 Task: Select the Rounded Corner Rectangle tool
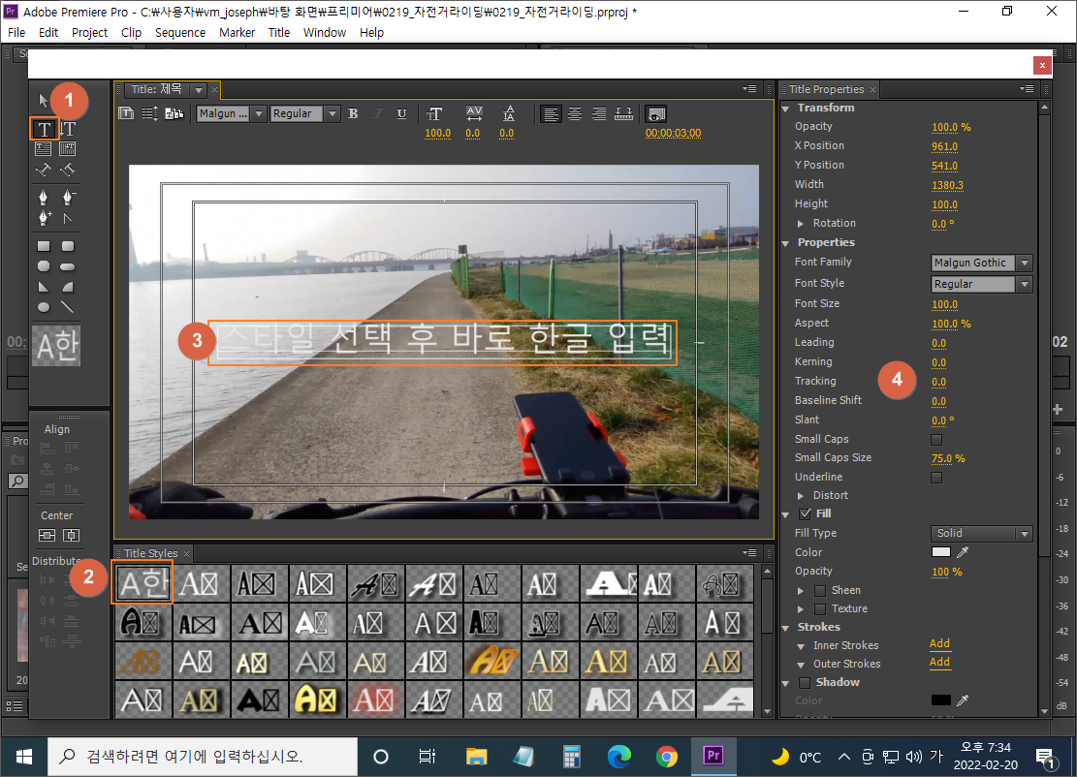coord(67,246)
